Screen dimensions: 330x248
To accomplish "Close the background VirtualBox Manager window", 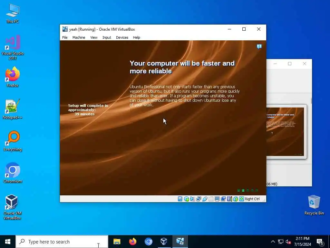I will click(304, 64).
